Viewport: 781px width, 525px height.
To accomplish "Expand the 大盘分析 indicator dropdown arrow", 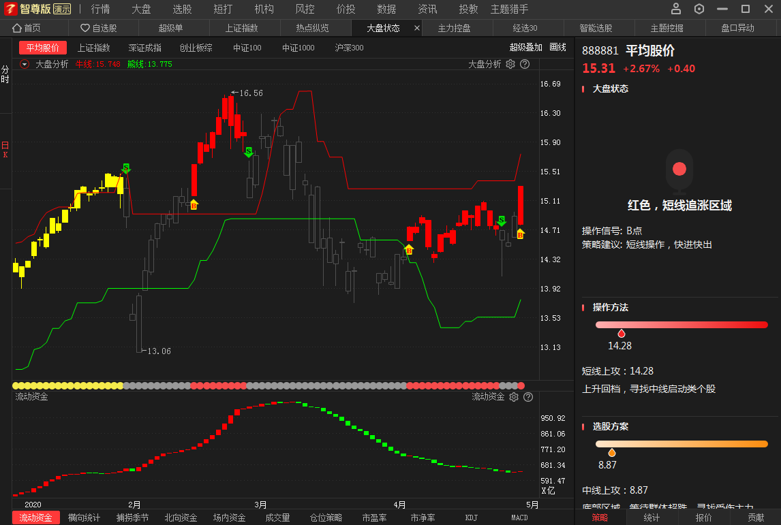I will (x=25, y=64).
